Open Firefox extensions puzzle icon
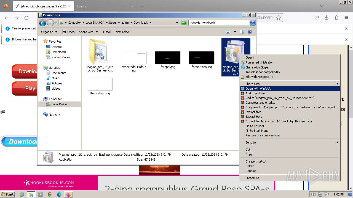 (x=336, y=18)
